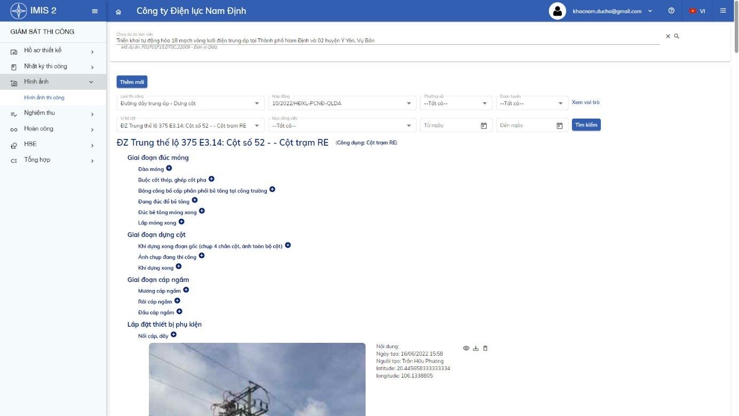
Task: Download the photo using download icon
Action: coord(475,348)
